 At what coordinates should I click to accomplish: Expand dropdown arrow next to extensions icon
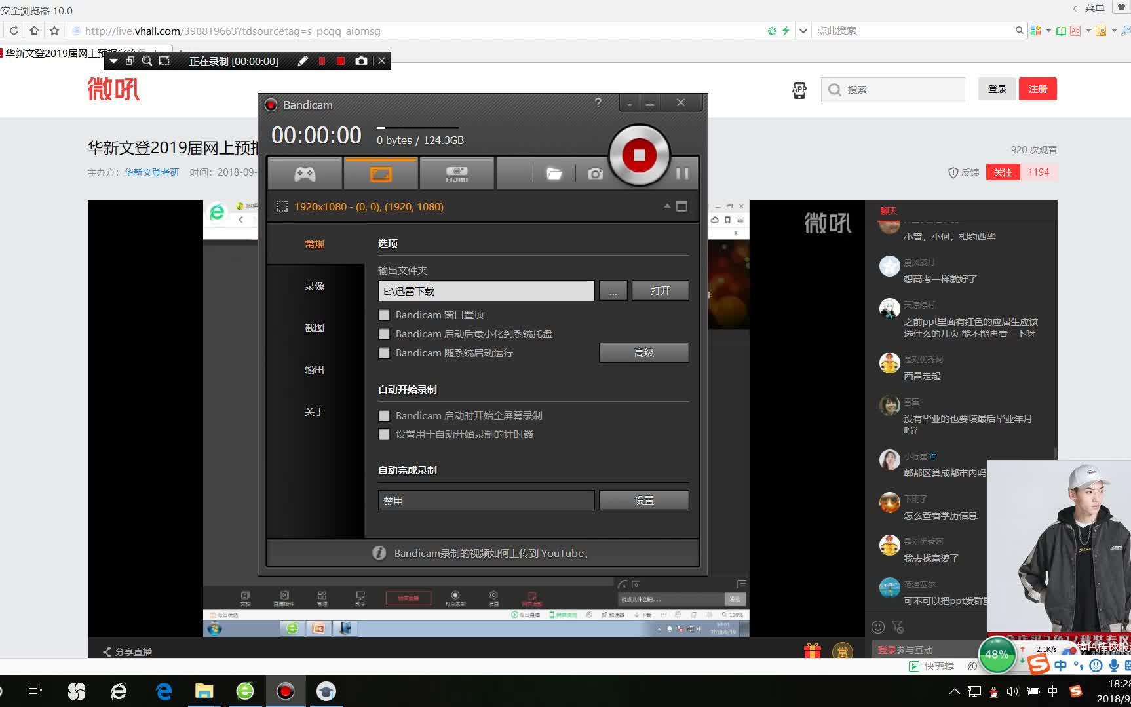1048,31
